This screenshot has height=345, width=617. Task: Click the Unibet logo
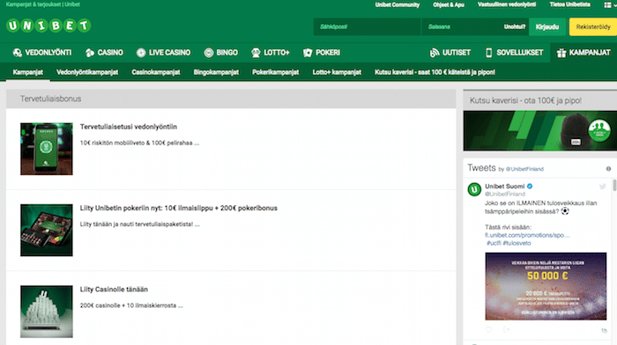coord(48,26)
